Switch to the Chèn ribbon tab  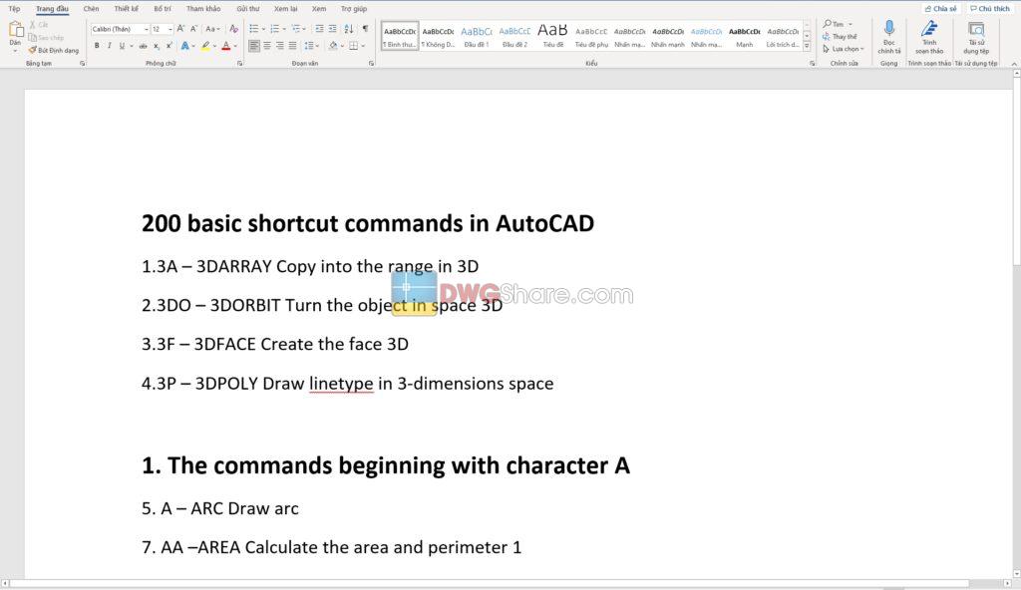coord(92,7)
